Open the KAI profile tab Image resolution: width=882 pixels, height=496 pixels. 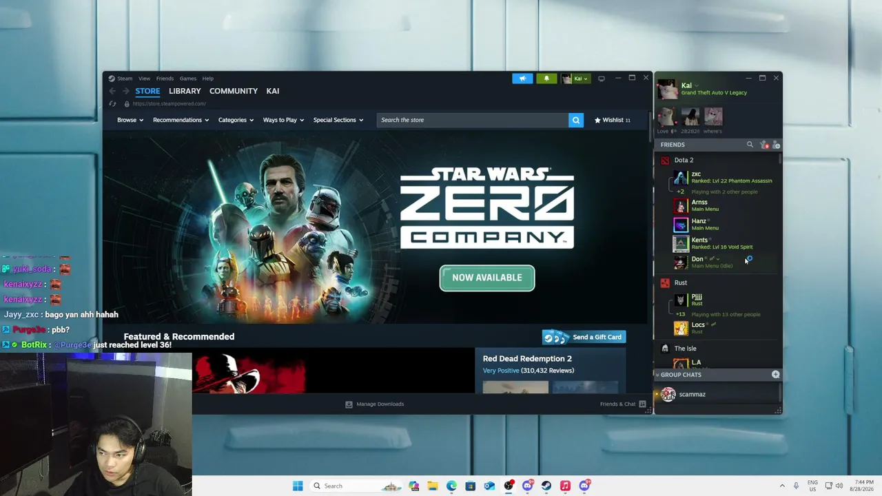click(273, 91)
